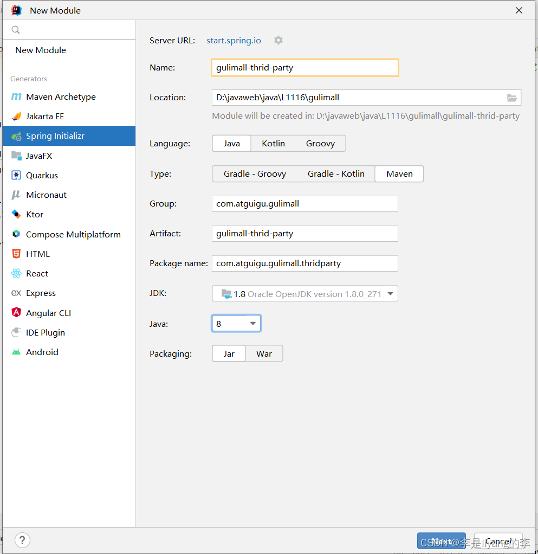The width and height of the screenshot is (538, 554).
Task: Open the start.spring.io link
Action: pos(234,40)
